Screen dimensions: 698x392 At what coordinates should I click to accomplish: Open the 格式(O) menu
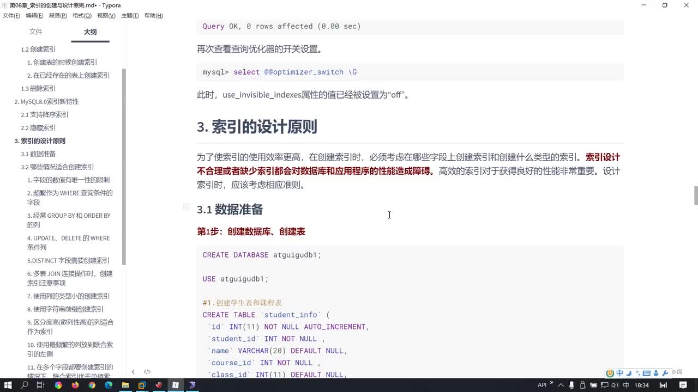(x=82, y=15)
